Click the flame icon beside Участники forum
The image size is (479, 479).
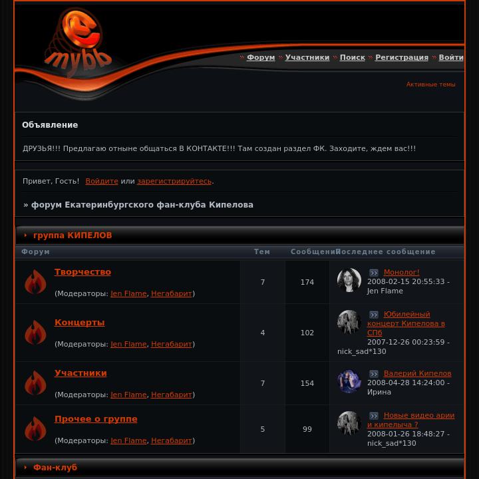35,383
